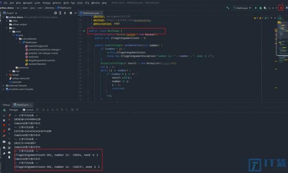Open the profiler dropdown arrow in the toolbar

273,8
